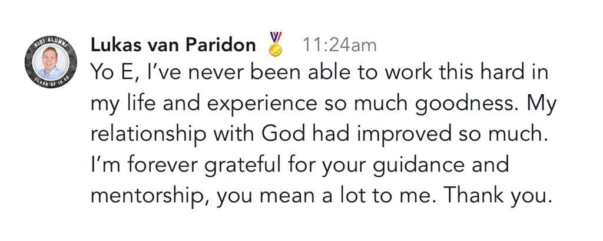The height and width of the screenshot is (241, 603).
Task: Click the medal's red and blue ribbon
Action: point(276,37)
